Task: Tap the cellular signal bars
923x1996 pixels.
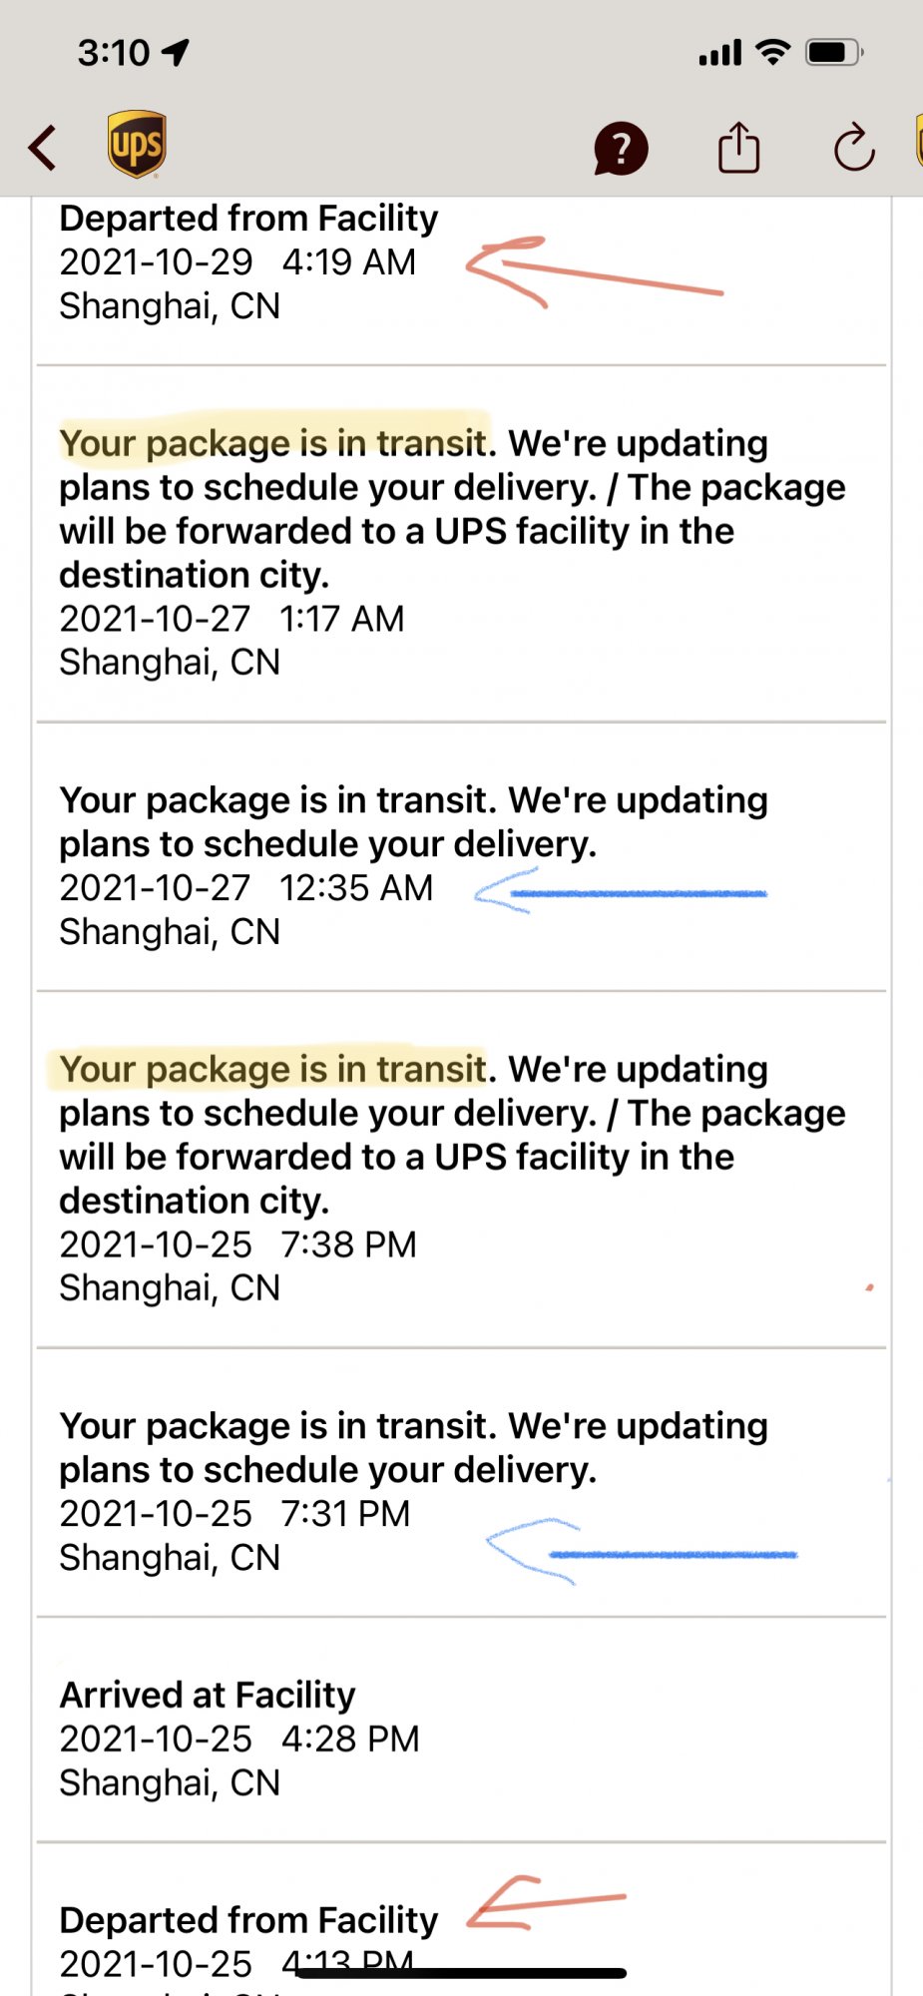Action: click(719, 53)
